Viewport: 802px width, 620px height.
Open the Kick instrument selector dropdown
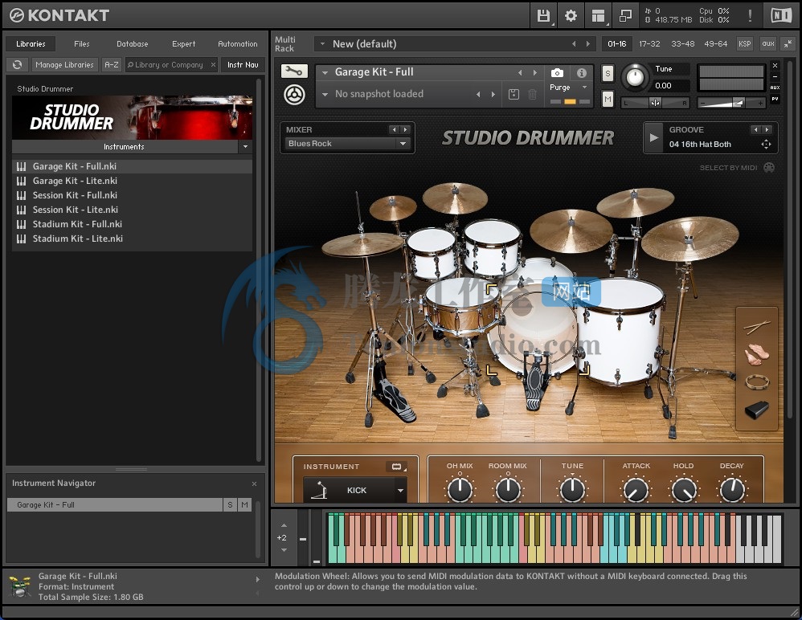point(400,490)
